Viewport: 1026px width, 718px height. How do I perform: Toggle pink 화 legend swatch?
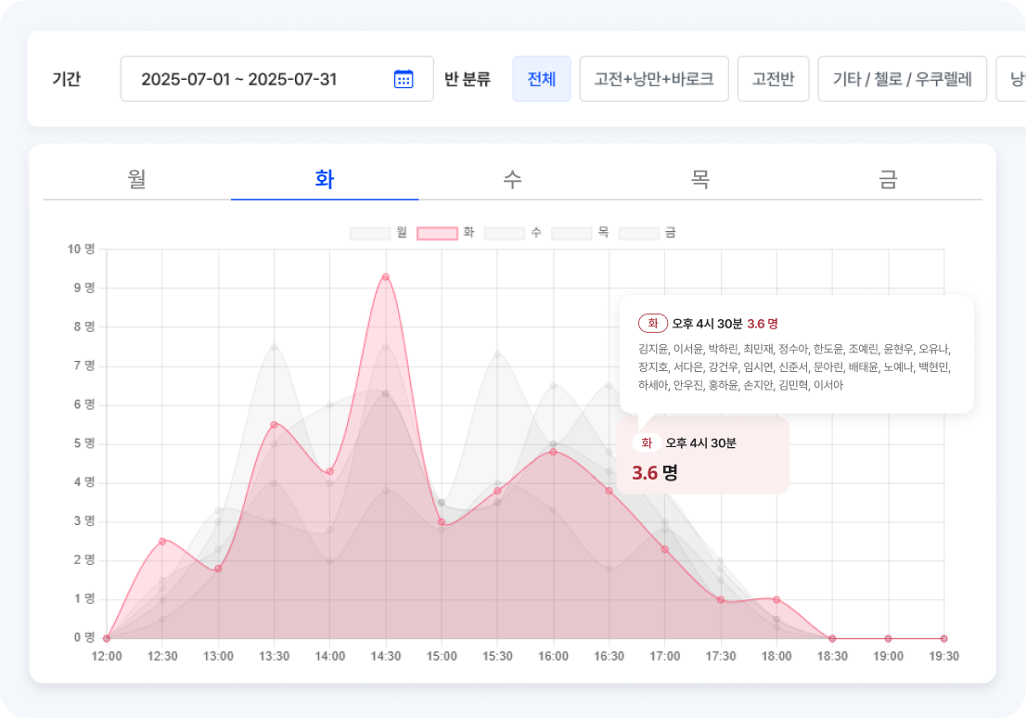click(x=437, y=233)
